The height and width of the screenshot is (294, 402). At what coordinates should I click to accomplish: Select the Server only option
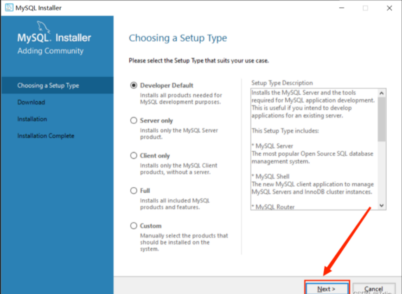134,120
